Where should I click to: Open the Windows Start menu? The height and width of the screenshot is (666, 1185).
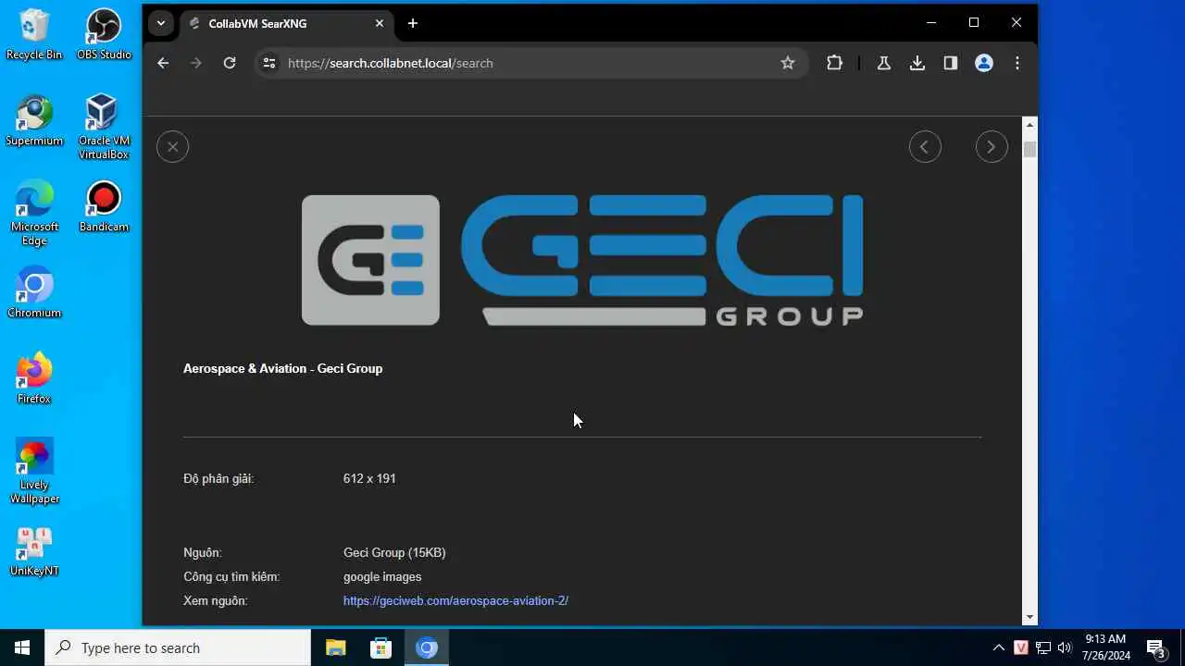point(22,647)
